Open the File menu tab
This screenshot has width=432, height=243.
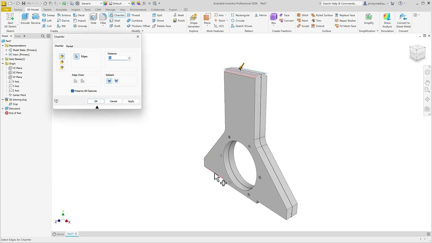[6, 9]
